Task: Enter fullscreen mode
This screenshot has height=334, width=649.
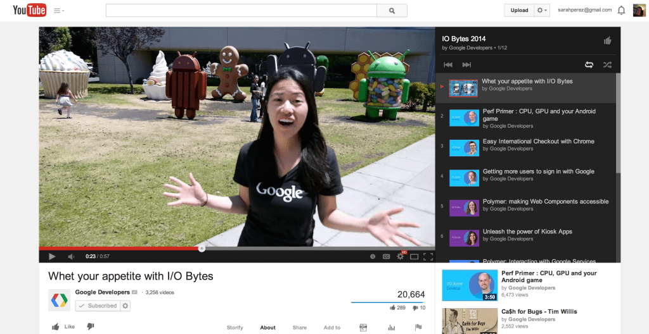Action: (428, 256)
